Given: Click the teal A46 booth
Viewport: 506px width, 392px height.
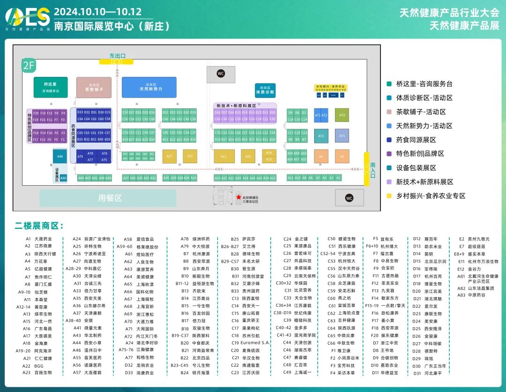Looking at the screenshot, I should (x=60, y=156).
